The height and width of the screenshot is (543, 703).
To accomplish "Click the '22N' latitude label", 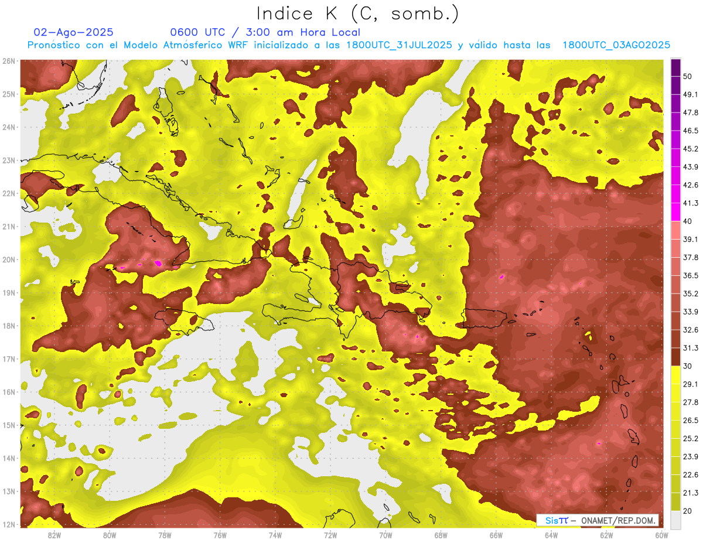I will [x=9, y=193].
